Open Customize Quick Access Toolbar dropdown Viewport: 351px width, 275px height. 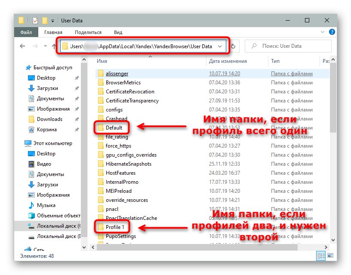tap(52, 20)
